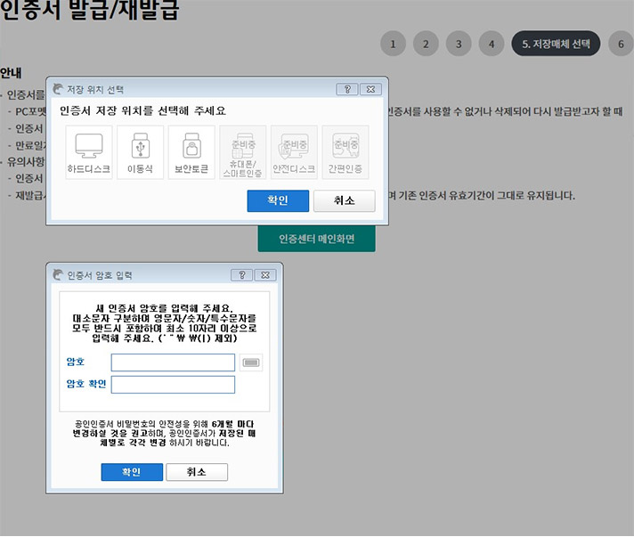634x537 pixels.
Task: Click the 암호 password input field
Action: tap(173, 362)
